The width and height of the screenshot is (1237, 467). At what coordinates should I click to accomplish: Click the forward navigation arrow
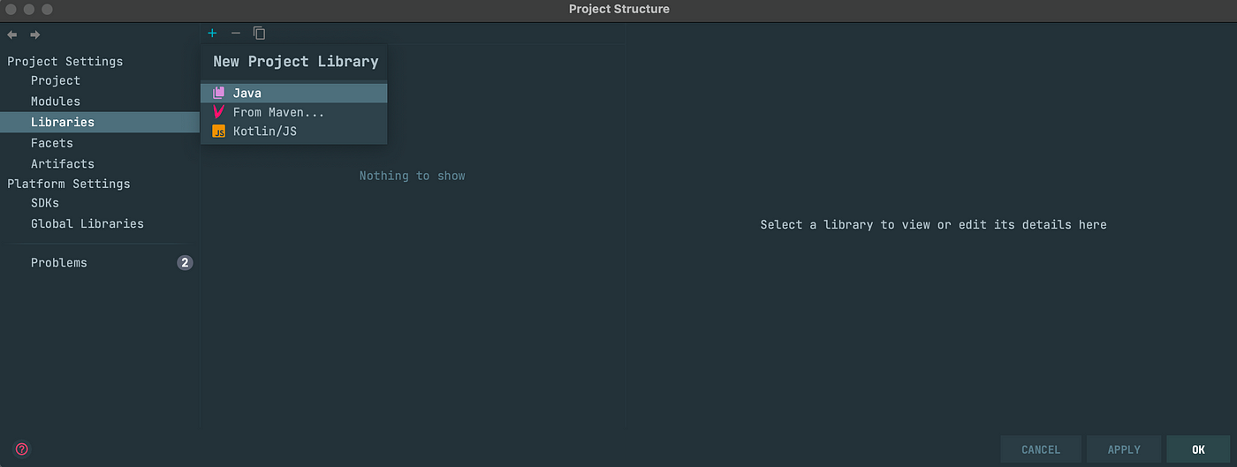[x=35, y=34]
